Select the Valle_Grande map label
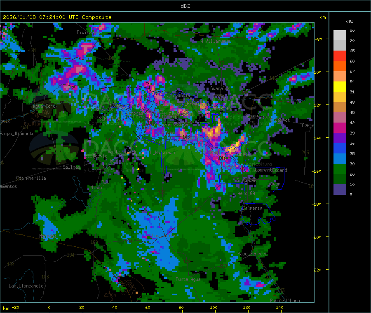This screenshot has width=371, height=313. tap(123, 152)
